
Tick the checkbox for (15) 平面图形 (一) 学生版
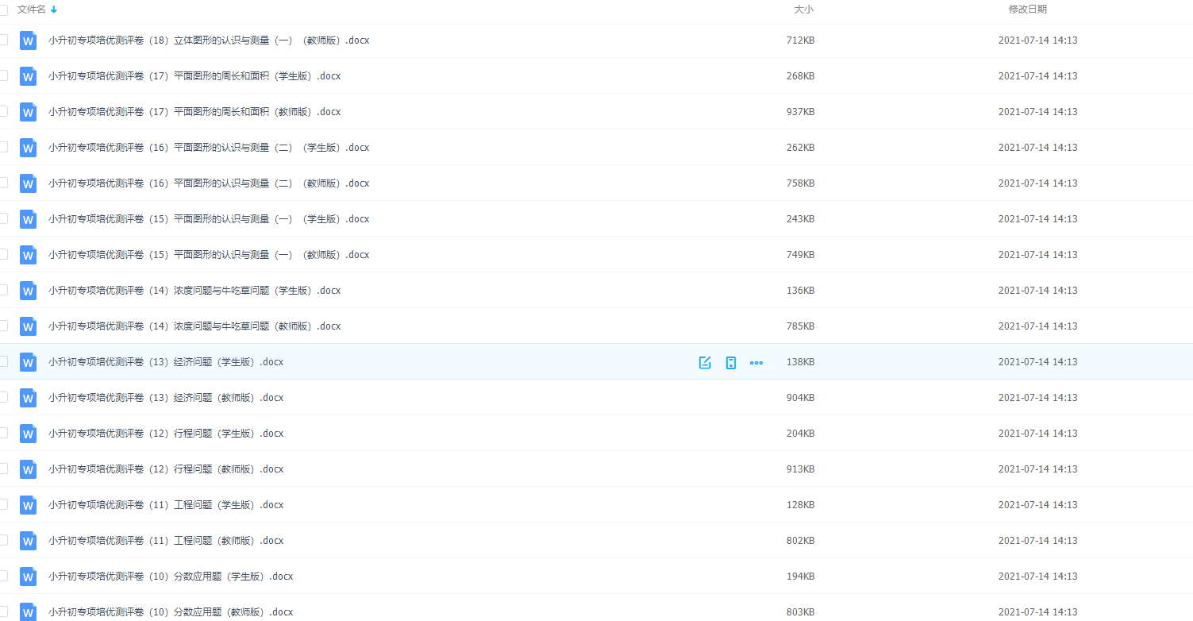3,218
